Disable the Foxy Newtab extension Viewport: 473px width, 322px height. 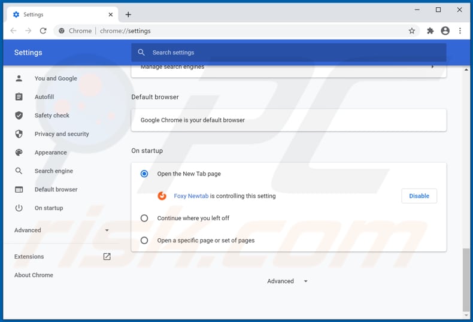coord(419,196)
